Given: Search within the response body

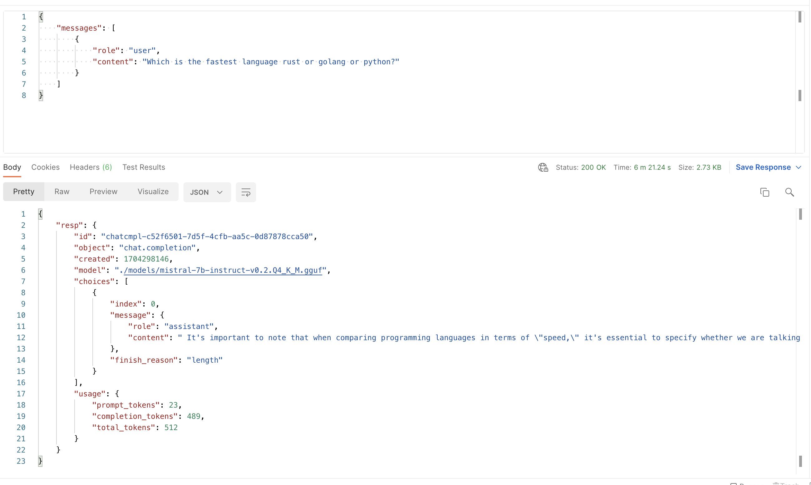Looking at the screenshot, I should click(789, 192).
